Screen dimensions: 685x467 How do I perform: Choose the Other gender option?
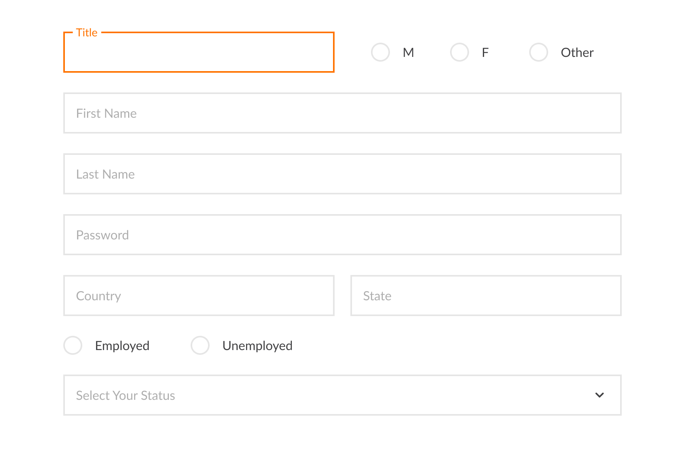click(538, 52)
